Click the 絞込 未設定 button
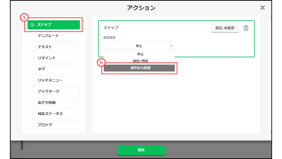The width and height of the screenshot is (282, 159). [x=225, y=28]
